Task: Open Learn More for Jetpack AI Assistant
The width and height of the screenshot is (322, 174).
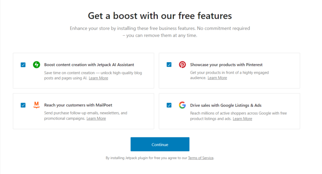Action: (98, 78)
